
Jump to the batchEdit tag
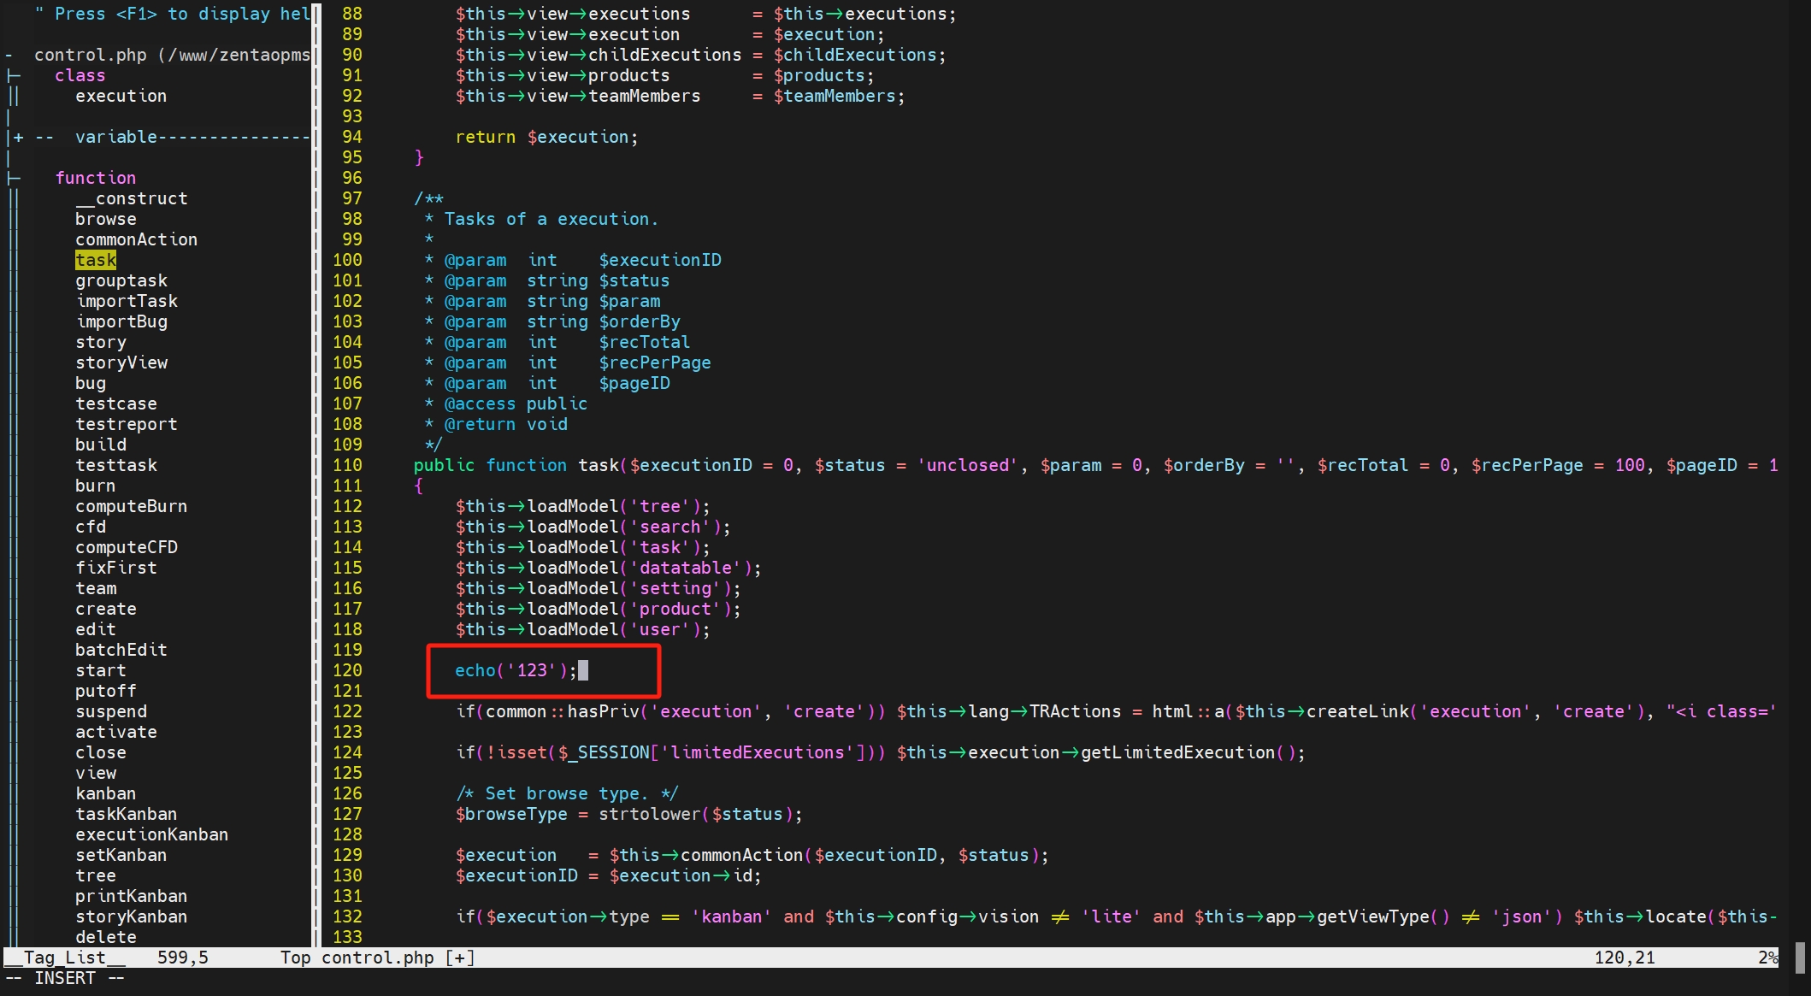(x=121, y=650)
